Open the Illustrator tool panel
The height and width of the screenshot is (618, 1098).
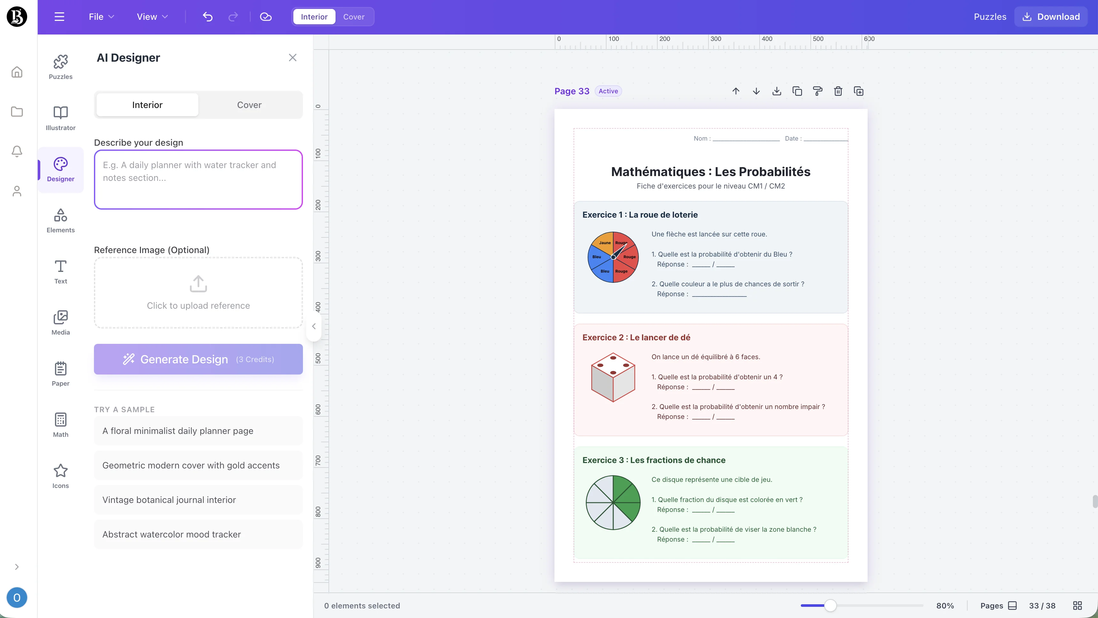pos(60,119)
